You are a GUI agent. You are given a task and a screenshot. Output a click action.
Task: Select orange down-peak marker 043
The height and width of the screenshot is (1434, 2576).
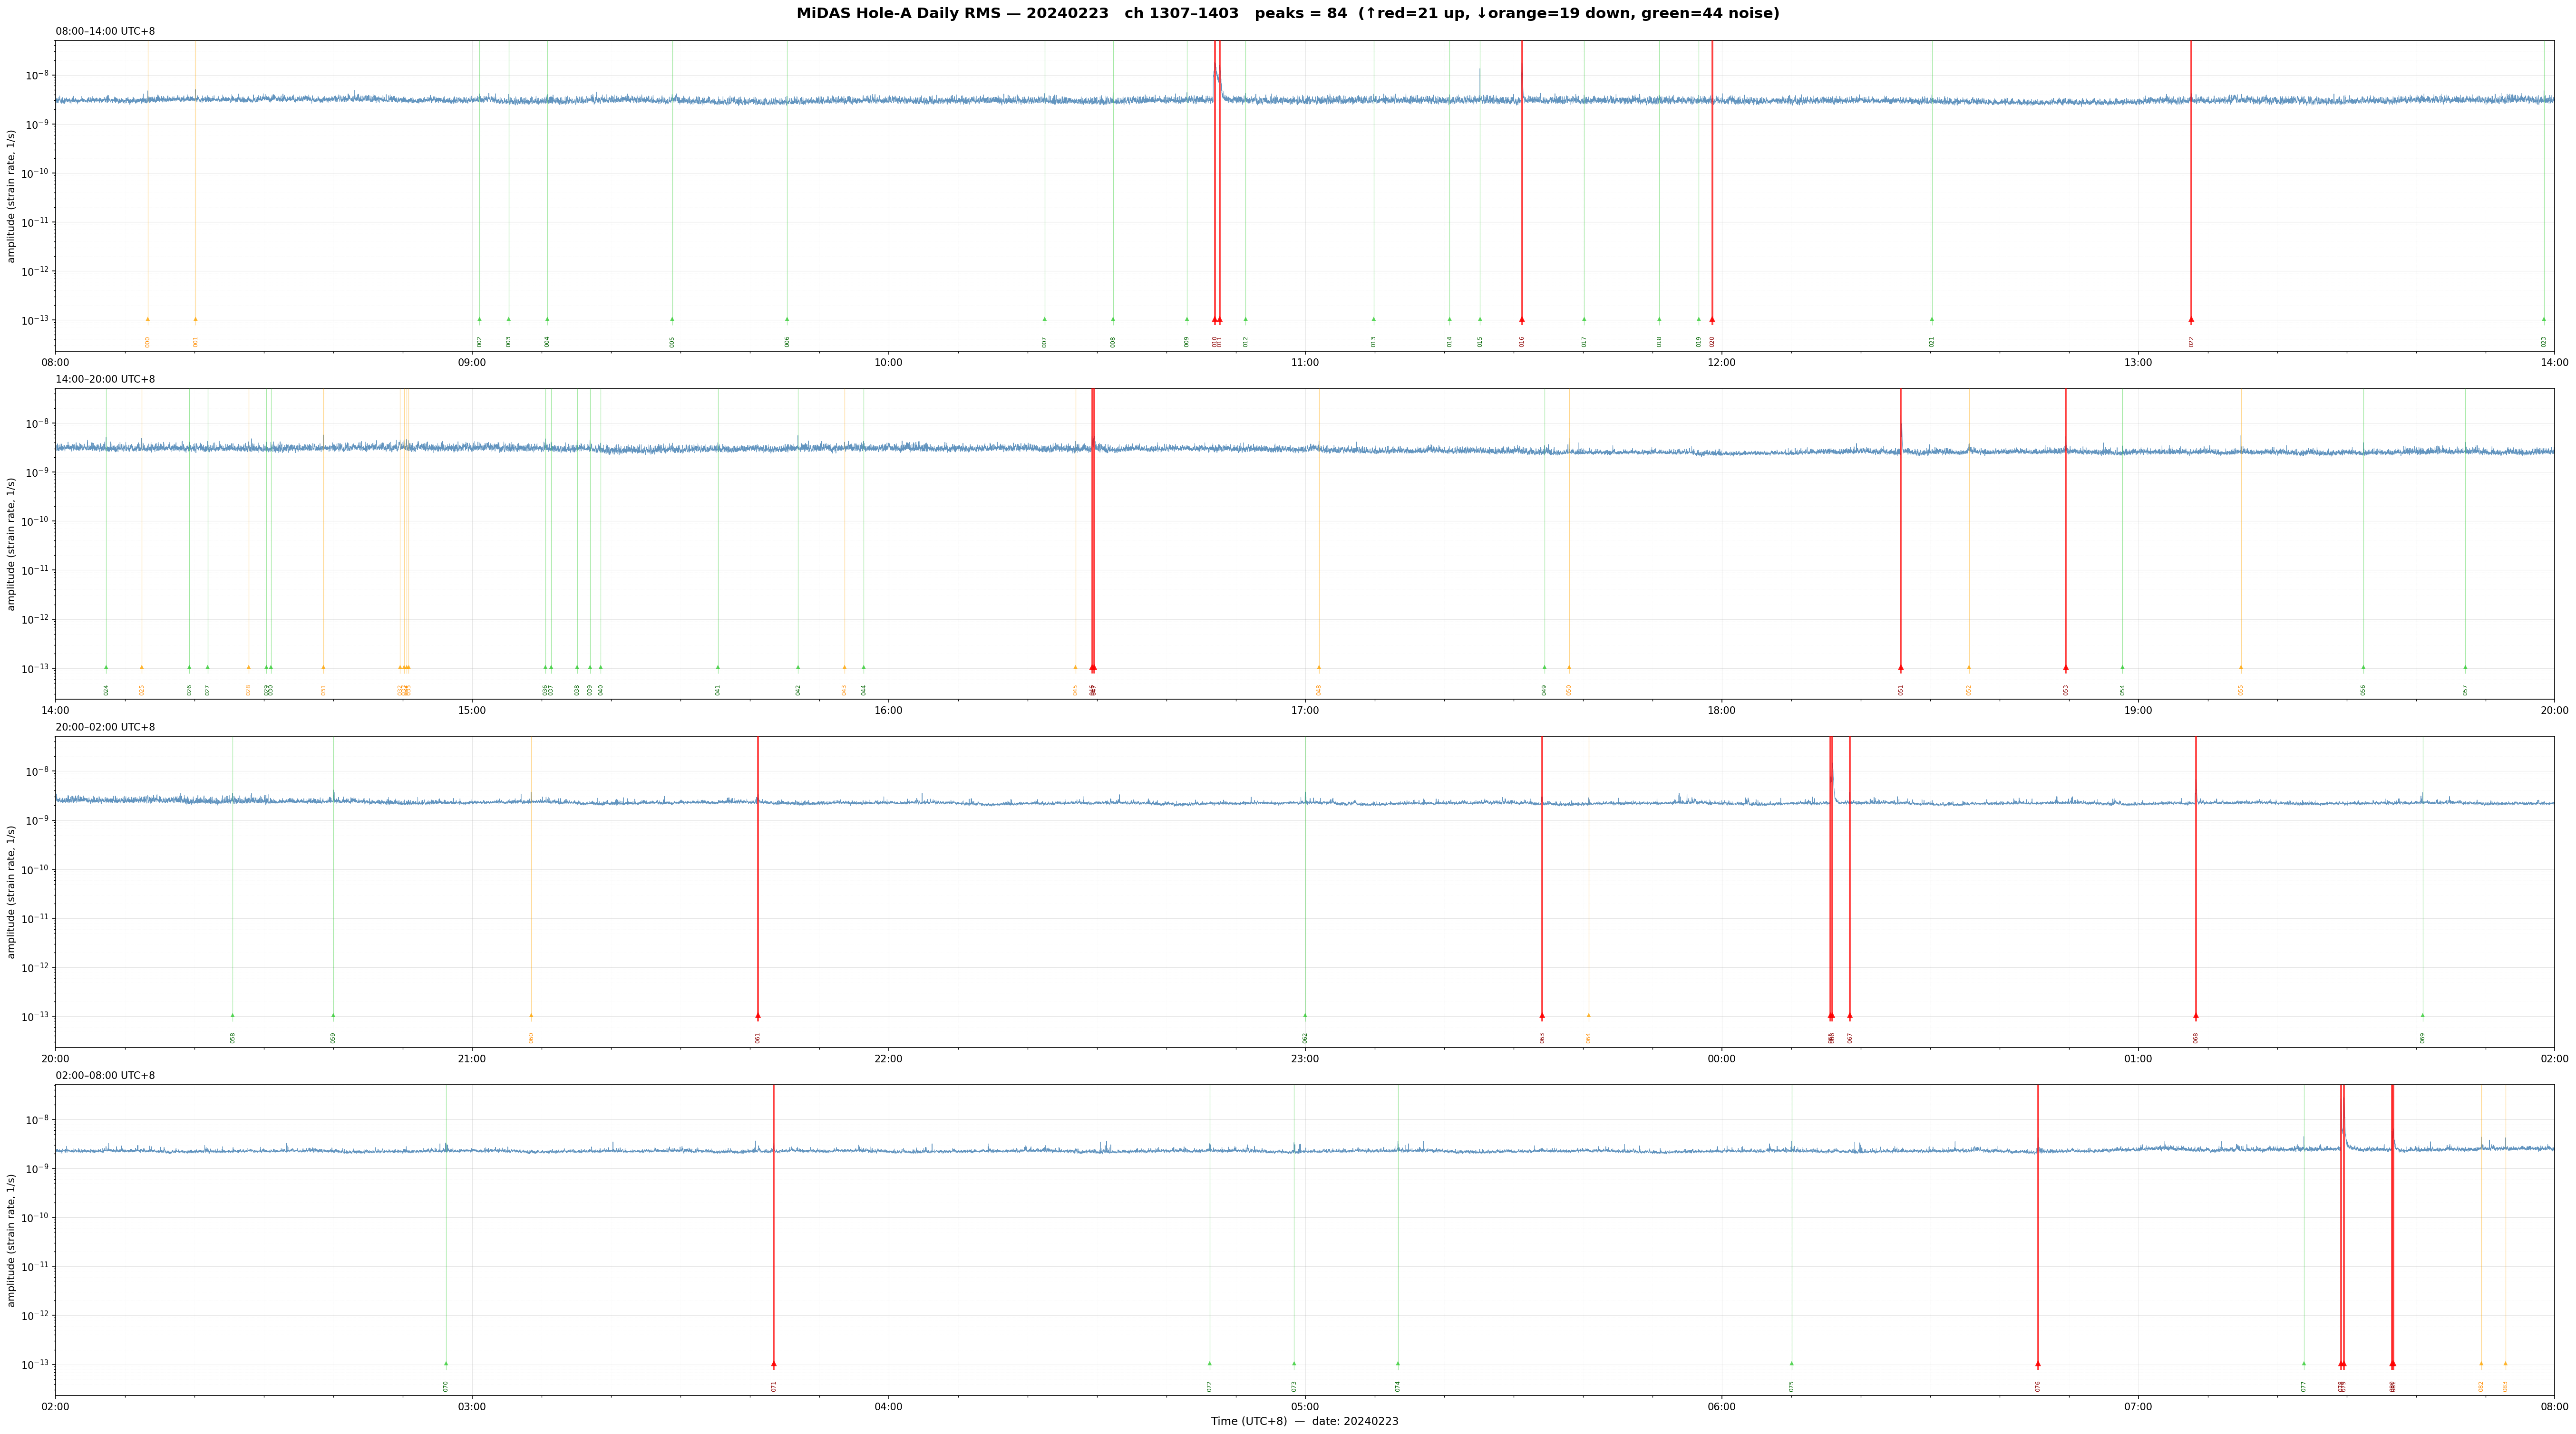[x=844, y=667]
